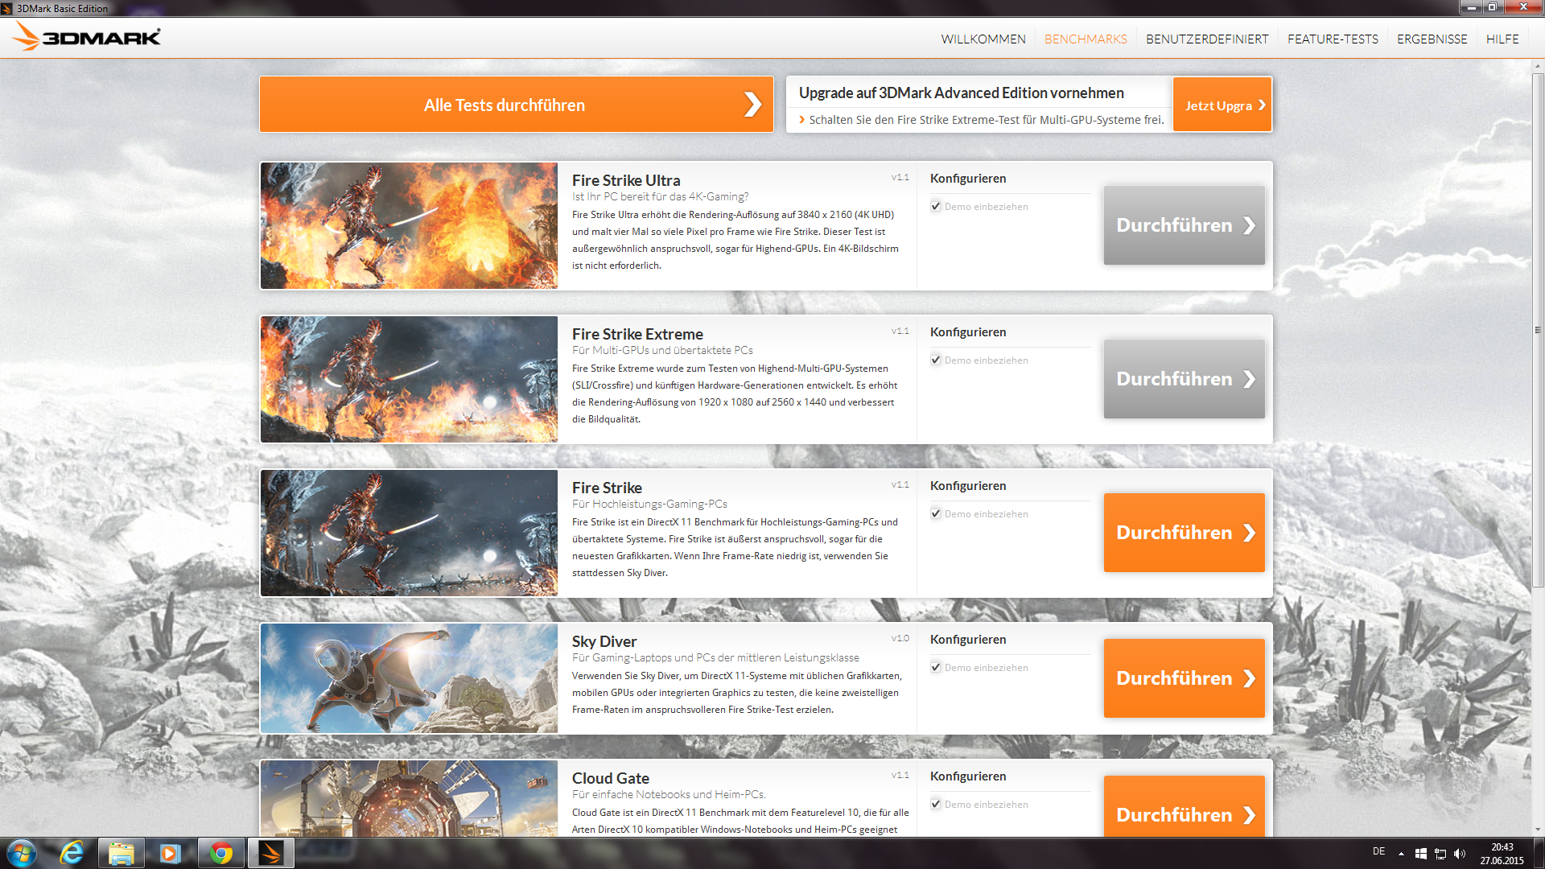Image resolution: width=1545 pixels, height=869 pixels.
Task: Select the 3DMark taskbar icon
Action: [x=270, y=853]
